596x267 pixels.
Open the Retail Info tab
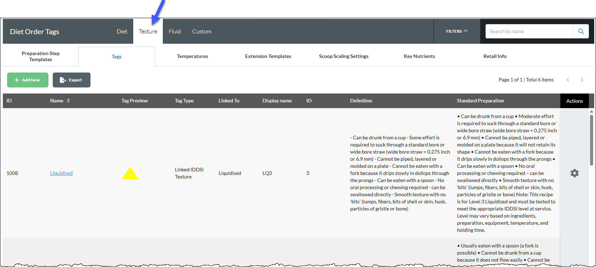[495, 56]
